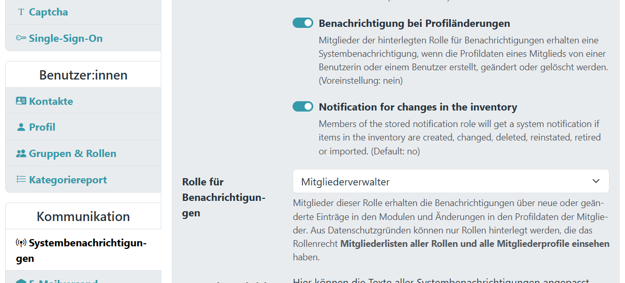This screenshot has width=625, height=283.
Task: Open the Rolle für Benachrichtigungen dropdown
Action: 451,181
